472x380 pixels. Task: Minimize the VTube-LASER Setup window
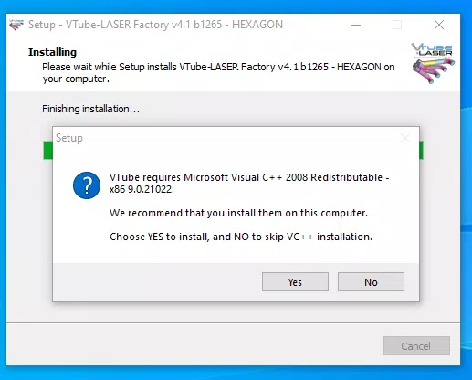356,25
